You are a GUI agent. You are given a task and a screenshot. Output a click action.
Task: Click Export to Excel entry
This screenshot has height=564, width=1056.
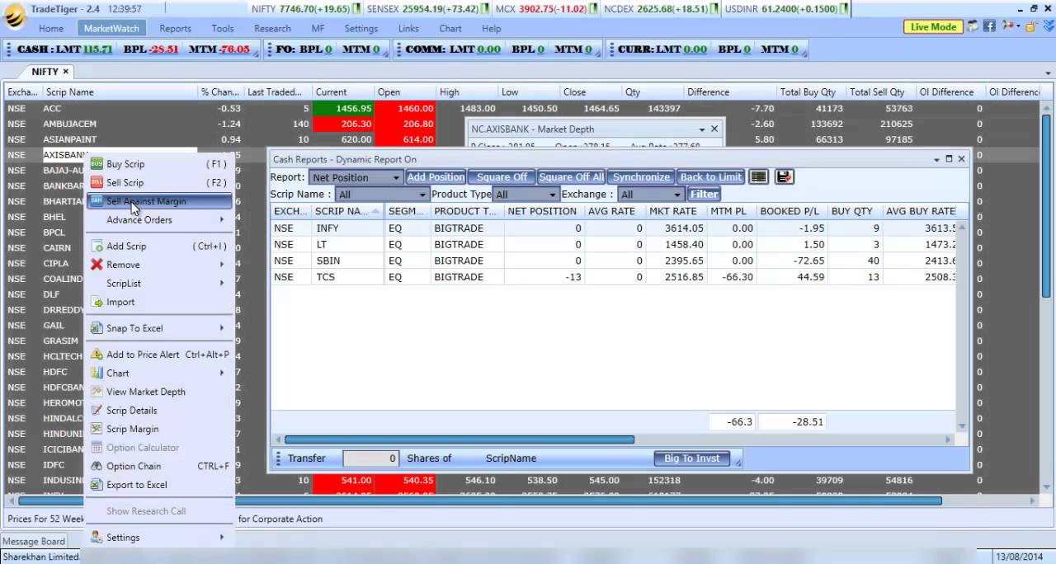160,485
